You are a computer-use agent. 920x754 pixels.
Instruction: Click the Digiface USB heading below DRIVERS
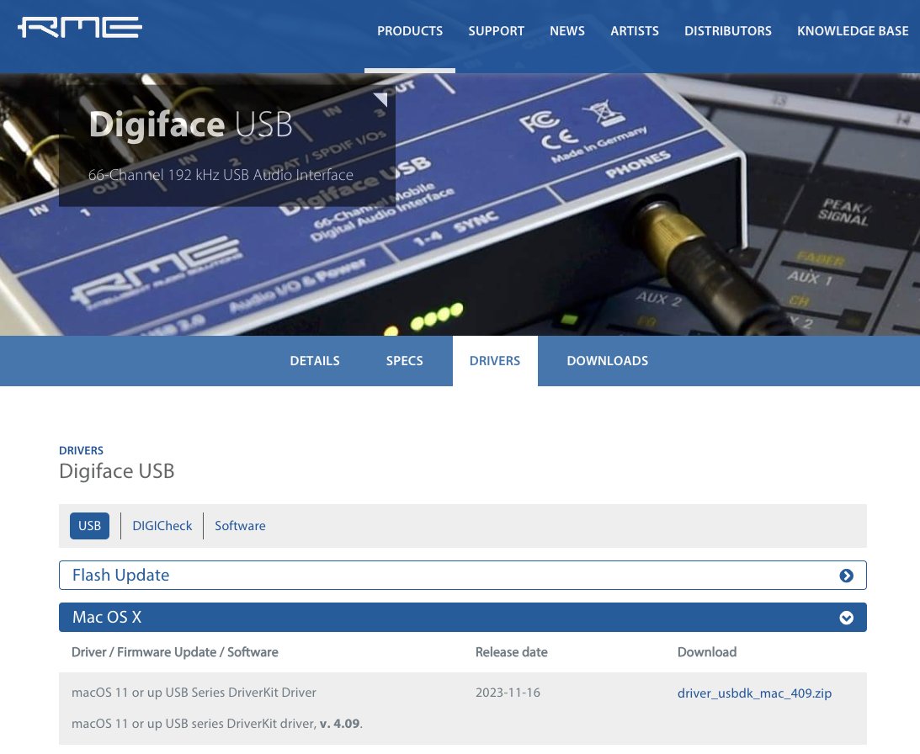117,471
